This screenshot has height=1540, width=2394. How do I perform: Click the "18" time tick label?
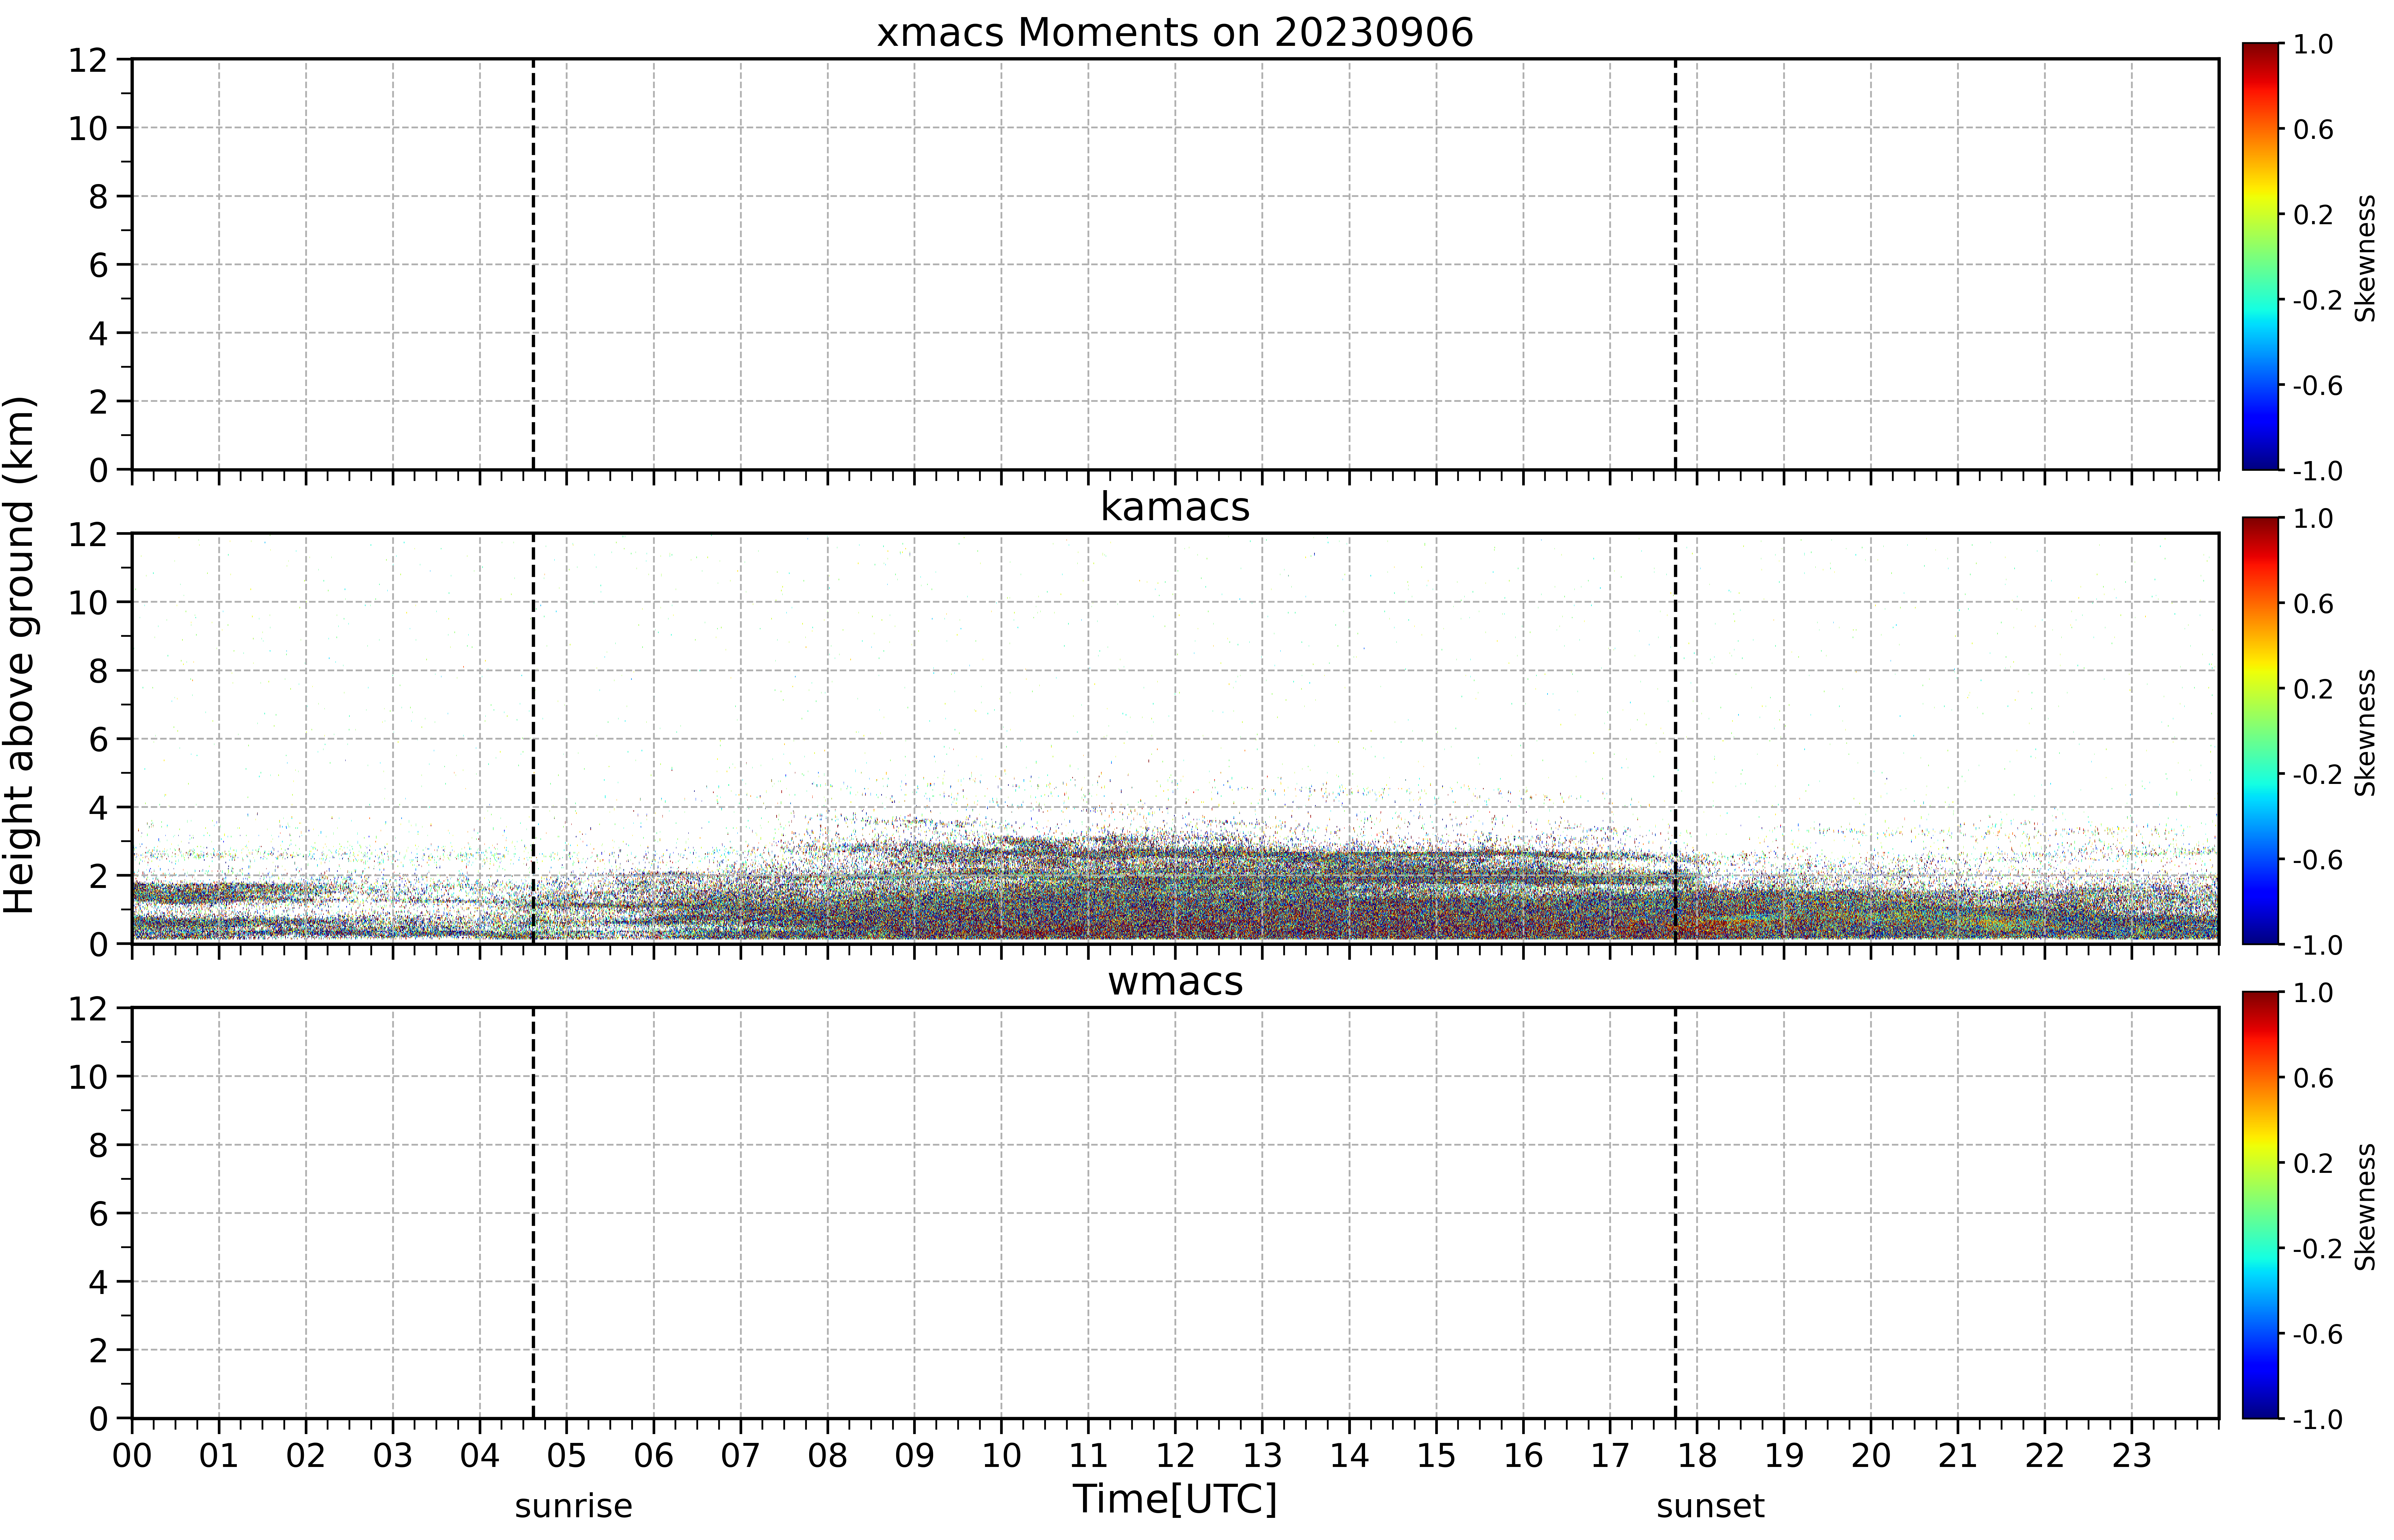[x=1697, y=1456]
